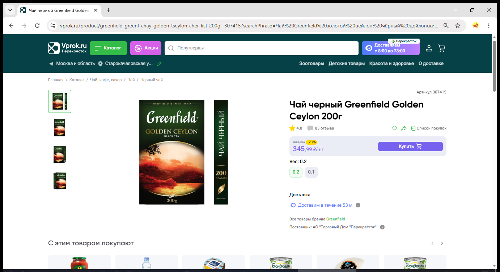This screenshot has width=500, height=272.
Task: Go to Чай, кофе, сахар breadcrumb
Action: coord(106,80)
